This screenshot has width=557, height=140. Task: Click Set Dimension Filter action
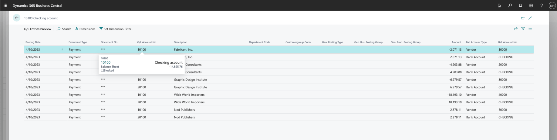click(x=116, y=29)
